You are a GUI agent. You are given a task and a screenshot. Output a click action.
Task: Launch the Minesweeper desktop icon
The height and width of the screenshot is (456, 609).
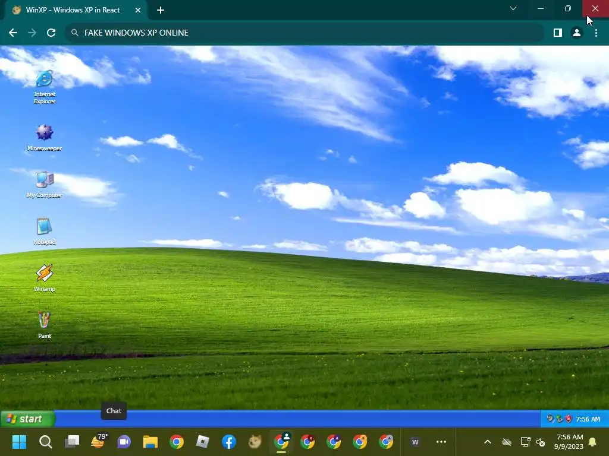pyautogui.click(x=45, y=137)
